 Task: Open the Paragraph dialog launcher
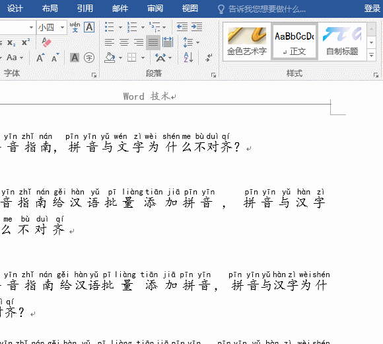pyautogui.click(x=213, y=75)
